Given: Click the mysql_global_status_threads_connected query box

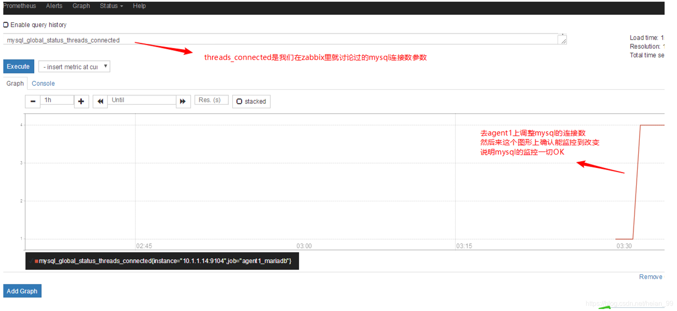Looking at the screenshot, I should (x=280, y=40).
